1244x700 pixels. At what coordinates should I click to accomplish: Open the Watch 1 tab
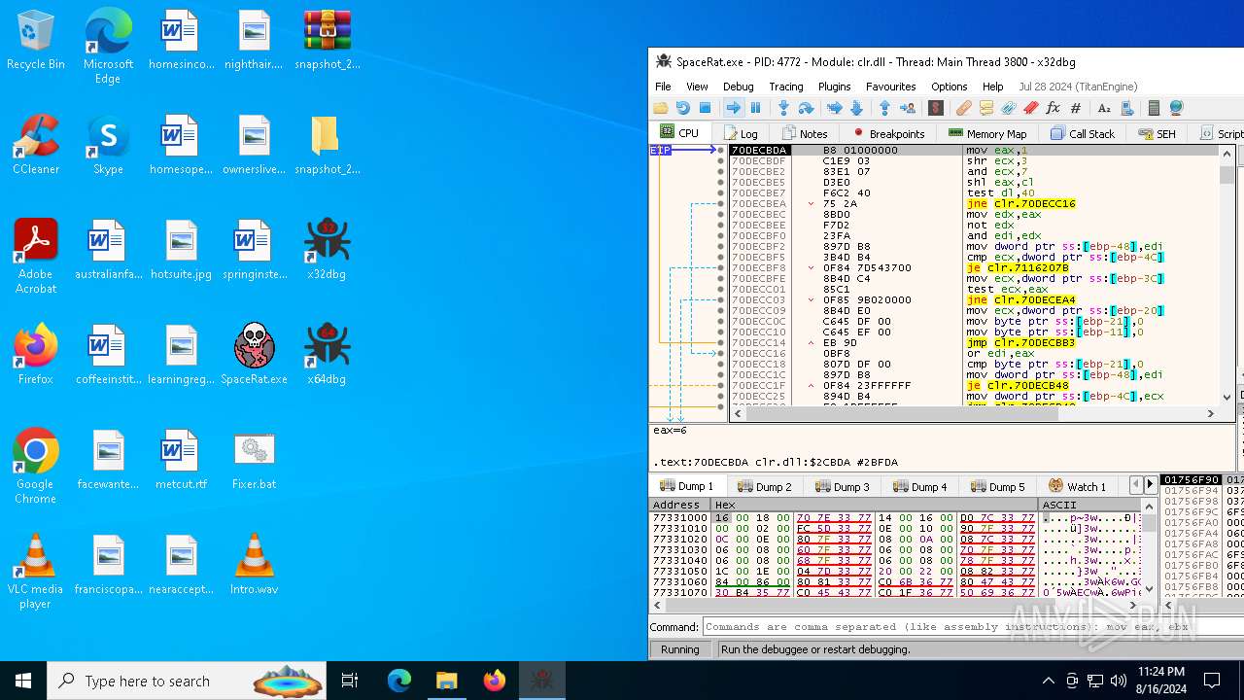point(1078,486)
